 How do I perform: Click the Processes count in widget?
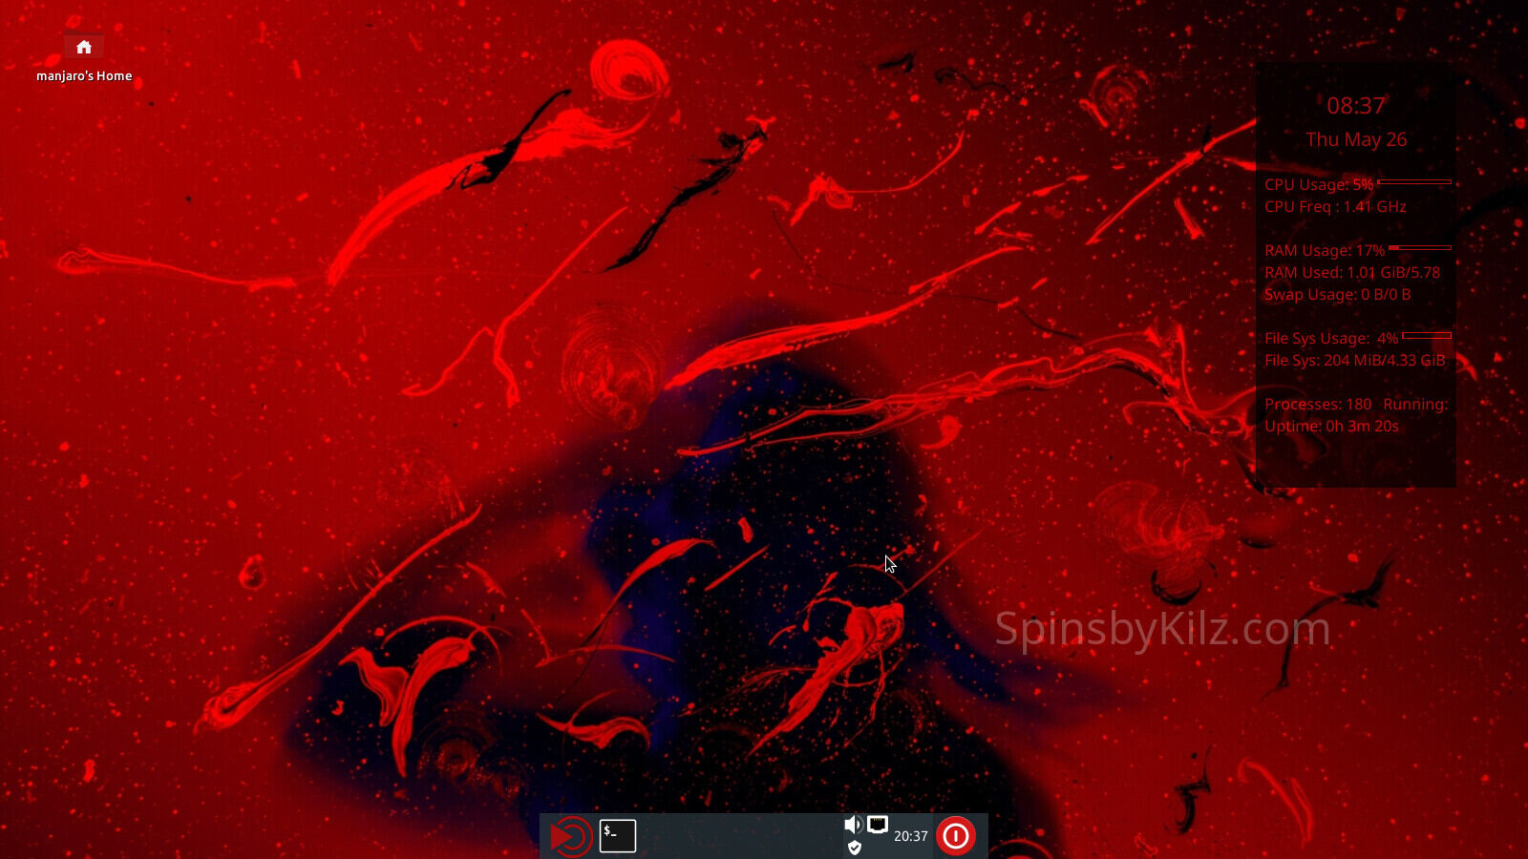click(x=1318, y=405)
